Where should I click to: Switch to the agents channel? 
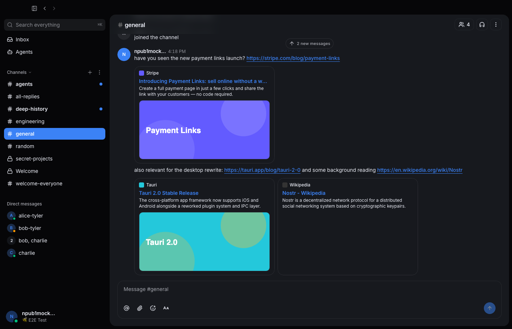[x=54, y=84]
